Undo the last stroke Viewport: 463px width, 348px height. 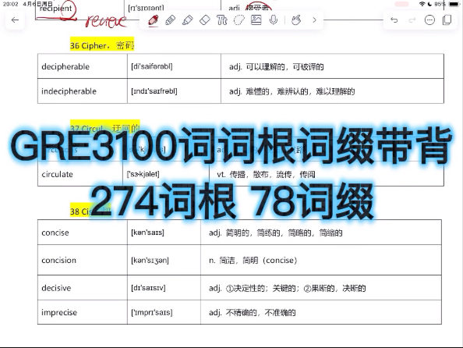pyautogui.click(x=394, y=20)
